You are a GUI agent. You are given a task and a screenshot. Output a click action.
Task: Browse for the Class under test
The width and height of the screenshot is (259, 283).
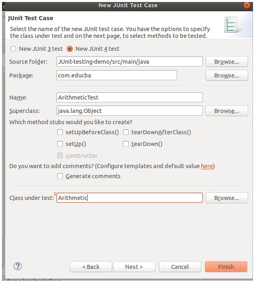[226, 198]
